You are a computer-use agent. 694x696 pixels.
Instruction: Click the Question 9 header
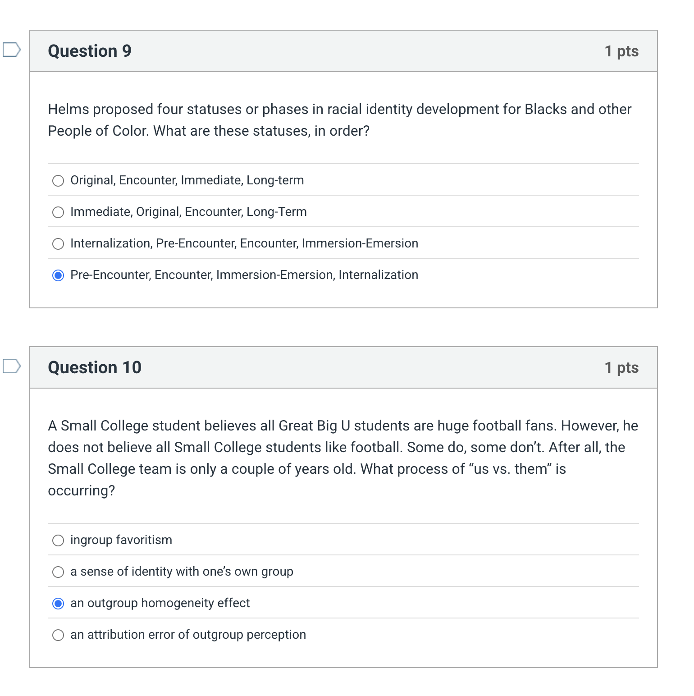pos(89,51)
